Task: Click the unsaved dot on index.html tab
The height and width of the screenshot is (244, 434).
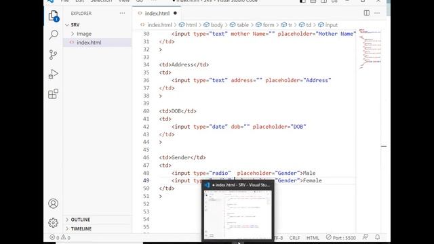Action: point(175,13)
